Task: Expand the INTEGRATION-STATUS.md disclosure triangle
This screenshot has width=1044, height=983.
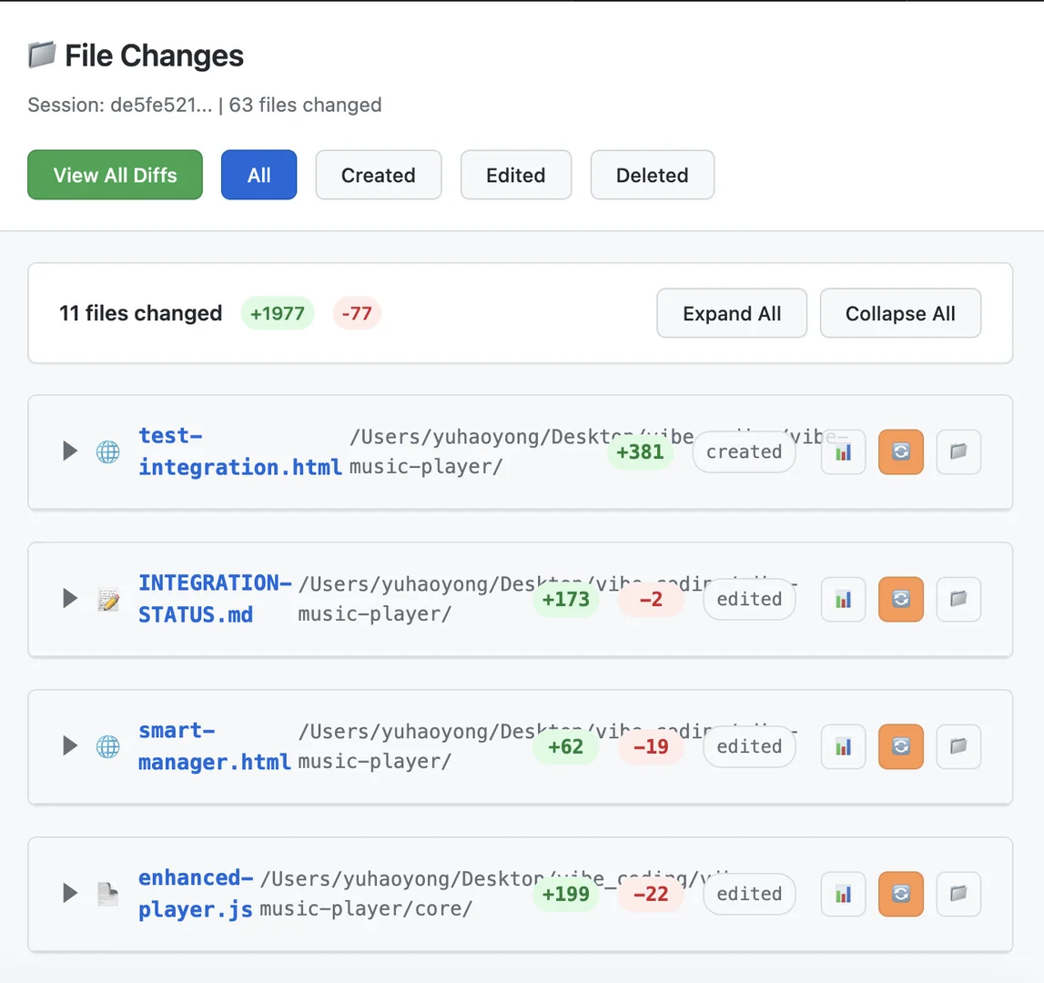Action: click(x=70, y=598)
